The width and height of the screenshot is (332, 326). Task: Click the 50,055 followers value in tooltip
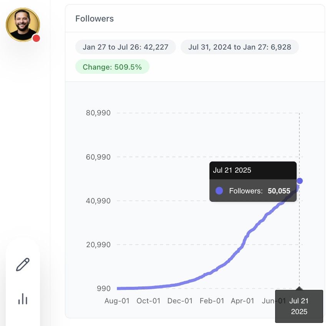point(279,191)
